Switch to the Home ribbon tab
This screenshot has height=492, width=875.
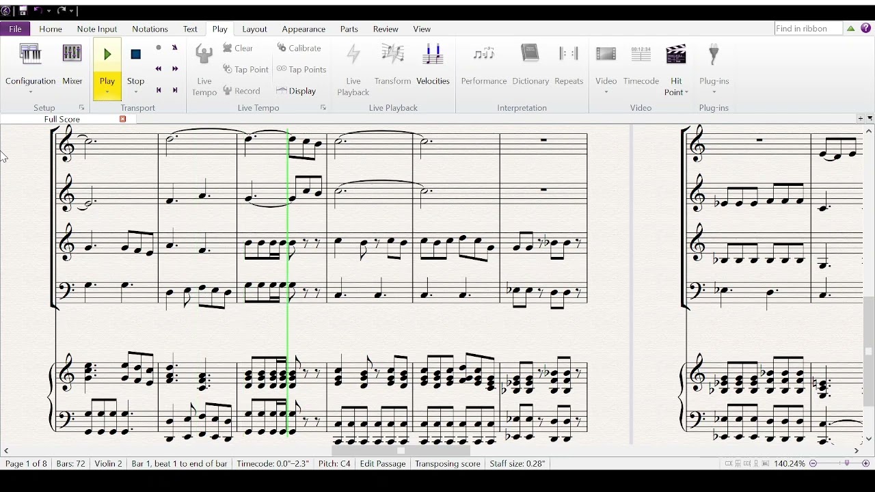(x=51, y=29)
